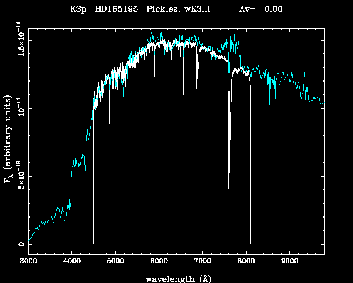The height and width of the screenshot is (283, 353).
Task: Click the 6000 wavelength tick label
Action: pos(159,261)
